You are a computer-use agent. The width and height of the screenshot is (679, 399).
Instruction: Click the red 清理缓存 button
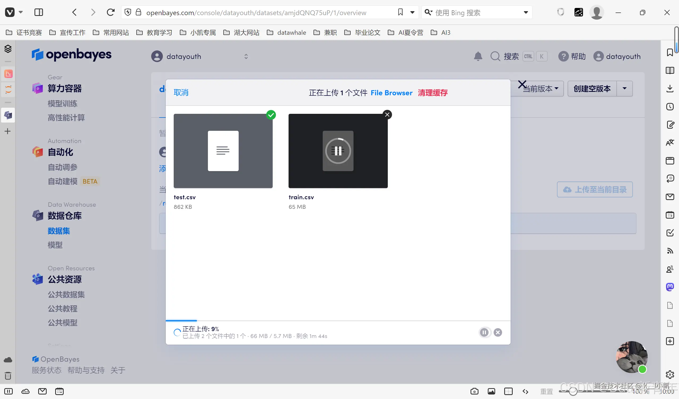pyautogui.click(x=432, y=93)
